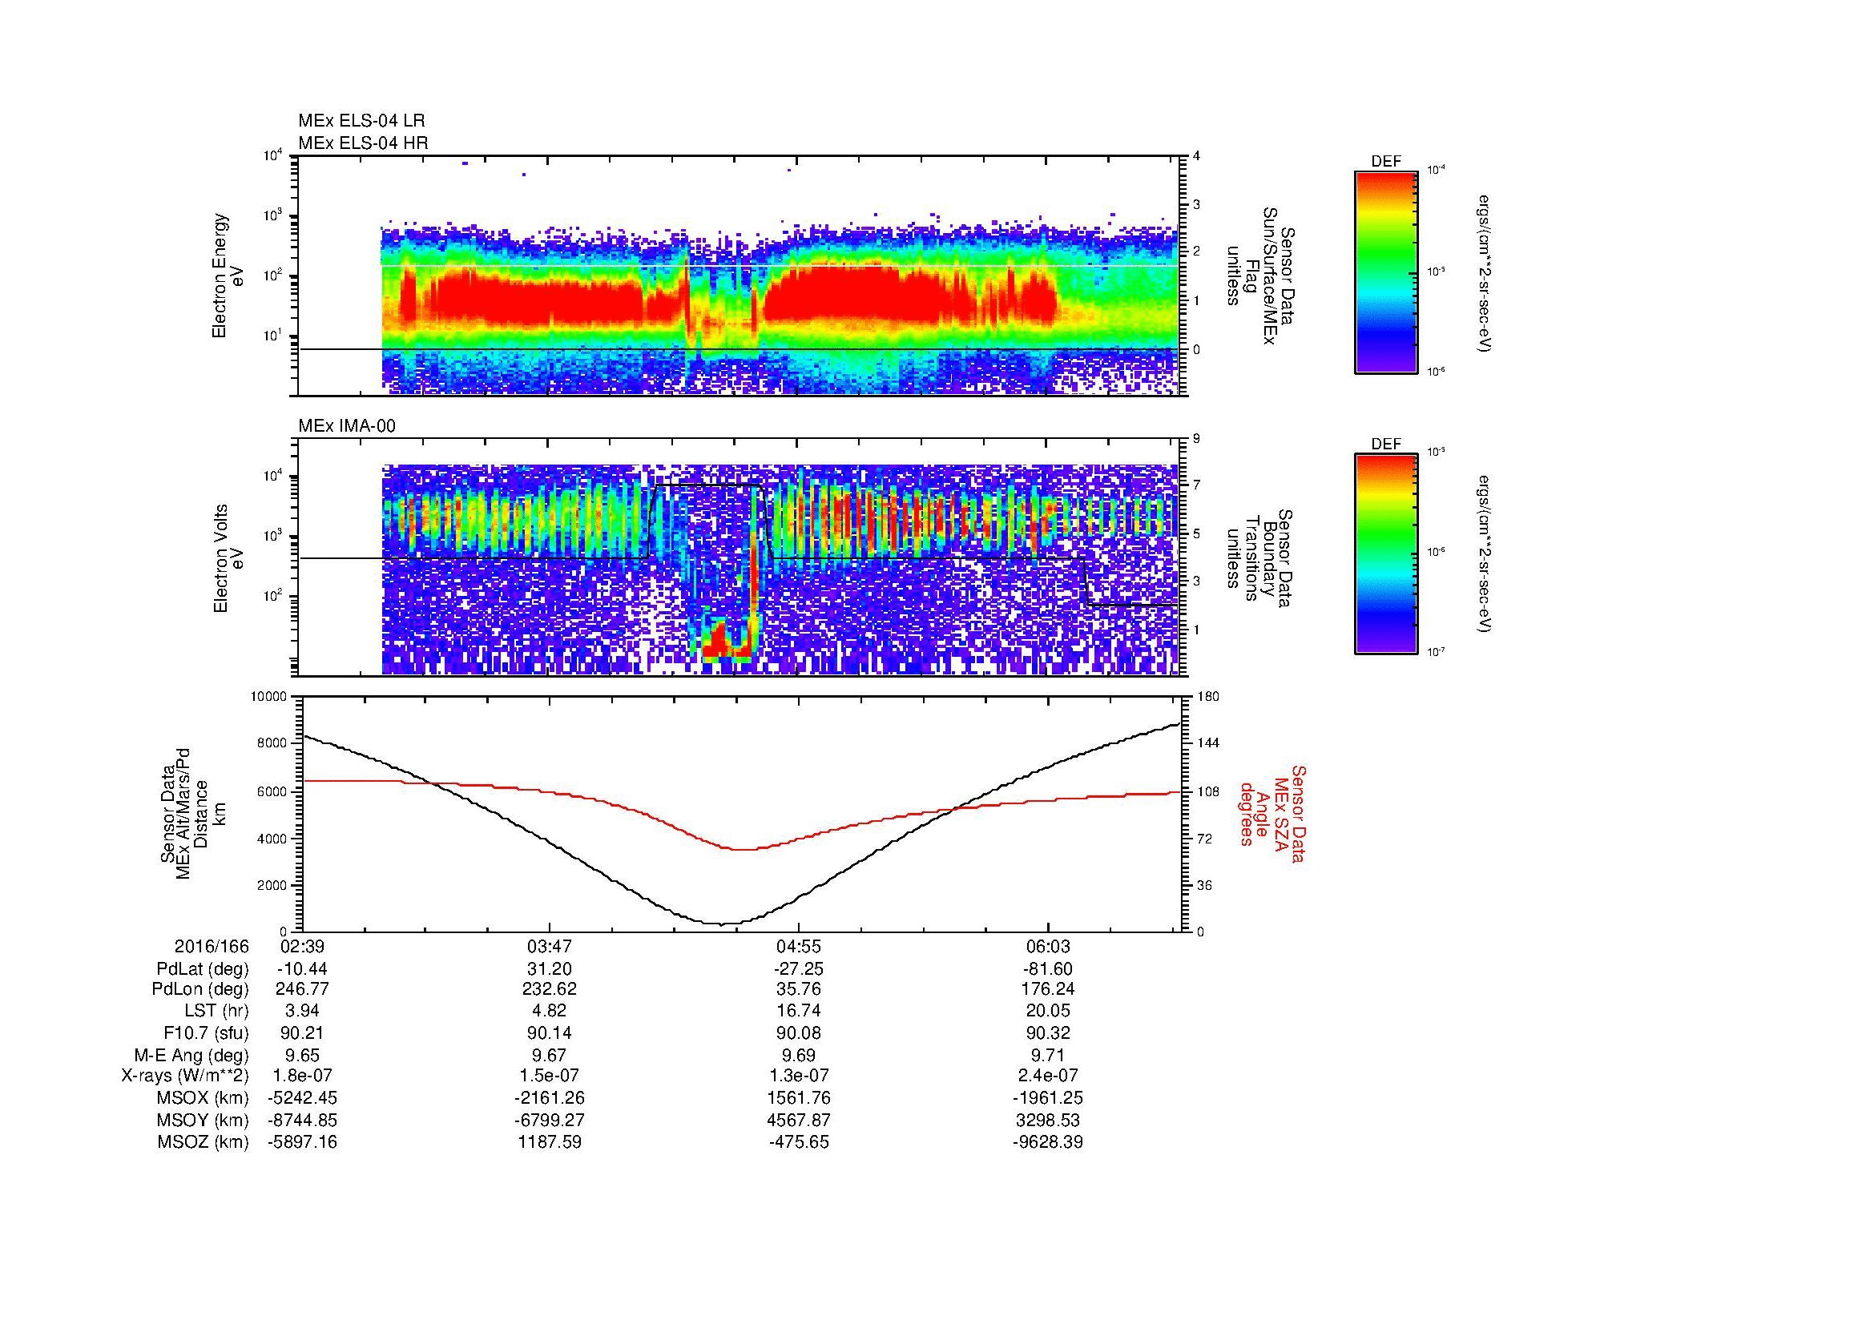Click the 'MEx IMA-00' panel title
The height and width of the screenshot is (1324, 1874).
click(347, 426)
